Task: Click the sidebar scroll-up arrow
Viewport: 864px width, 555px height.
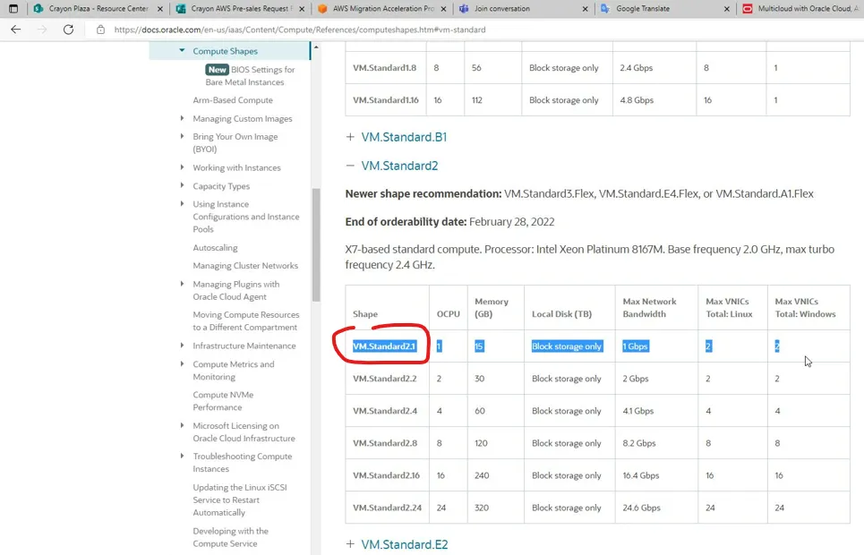Action: click(x=316, y=47)
